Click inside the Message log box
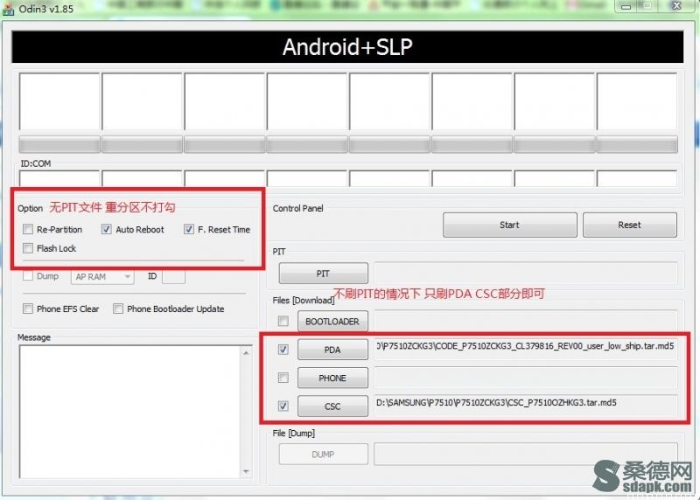 pos(130,412)
